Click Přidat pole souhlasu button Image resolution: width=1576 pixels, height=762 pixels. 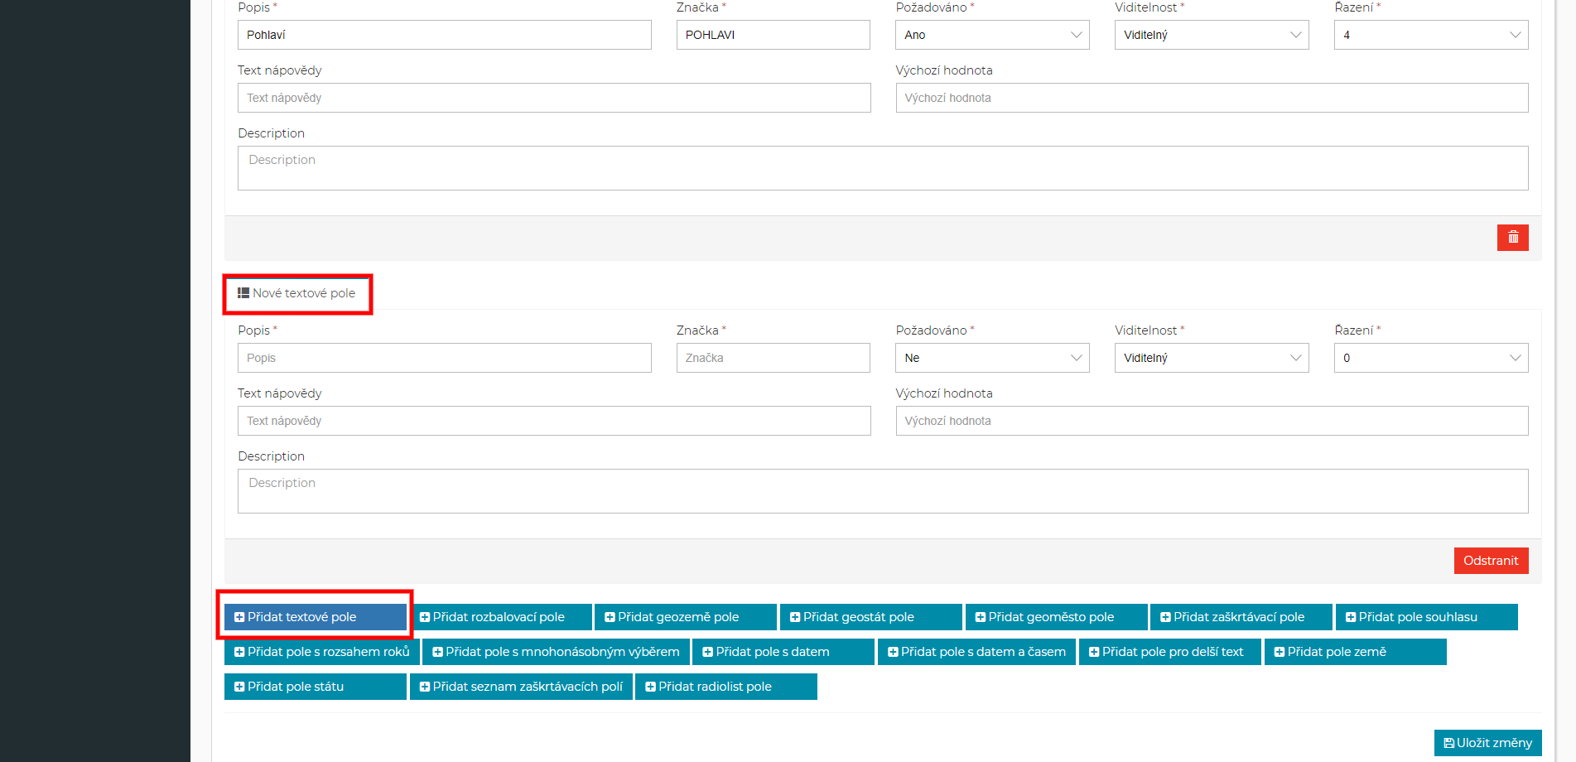click(1427, 617)
